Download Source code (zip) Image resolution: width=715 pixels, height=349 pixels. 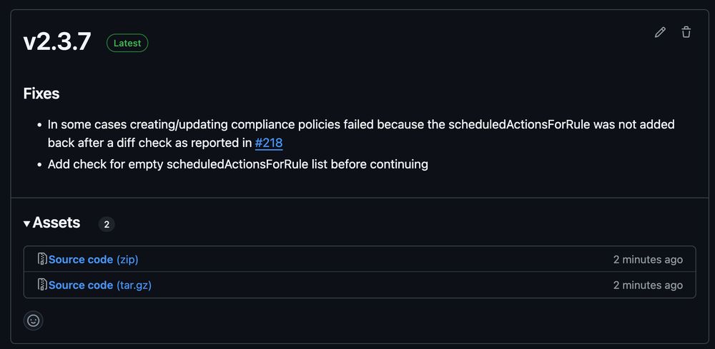(94, 259)
